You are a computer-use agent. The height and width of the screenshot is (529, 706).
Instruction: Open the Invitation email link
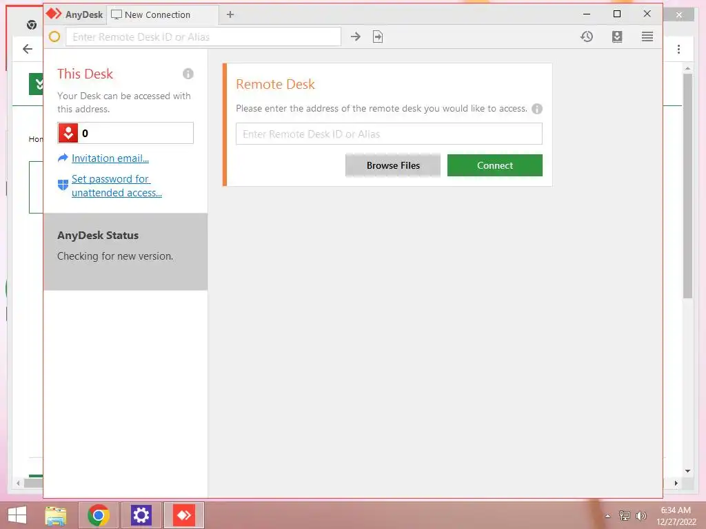click(110, 158)
